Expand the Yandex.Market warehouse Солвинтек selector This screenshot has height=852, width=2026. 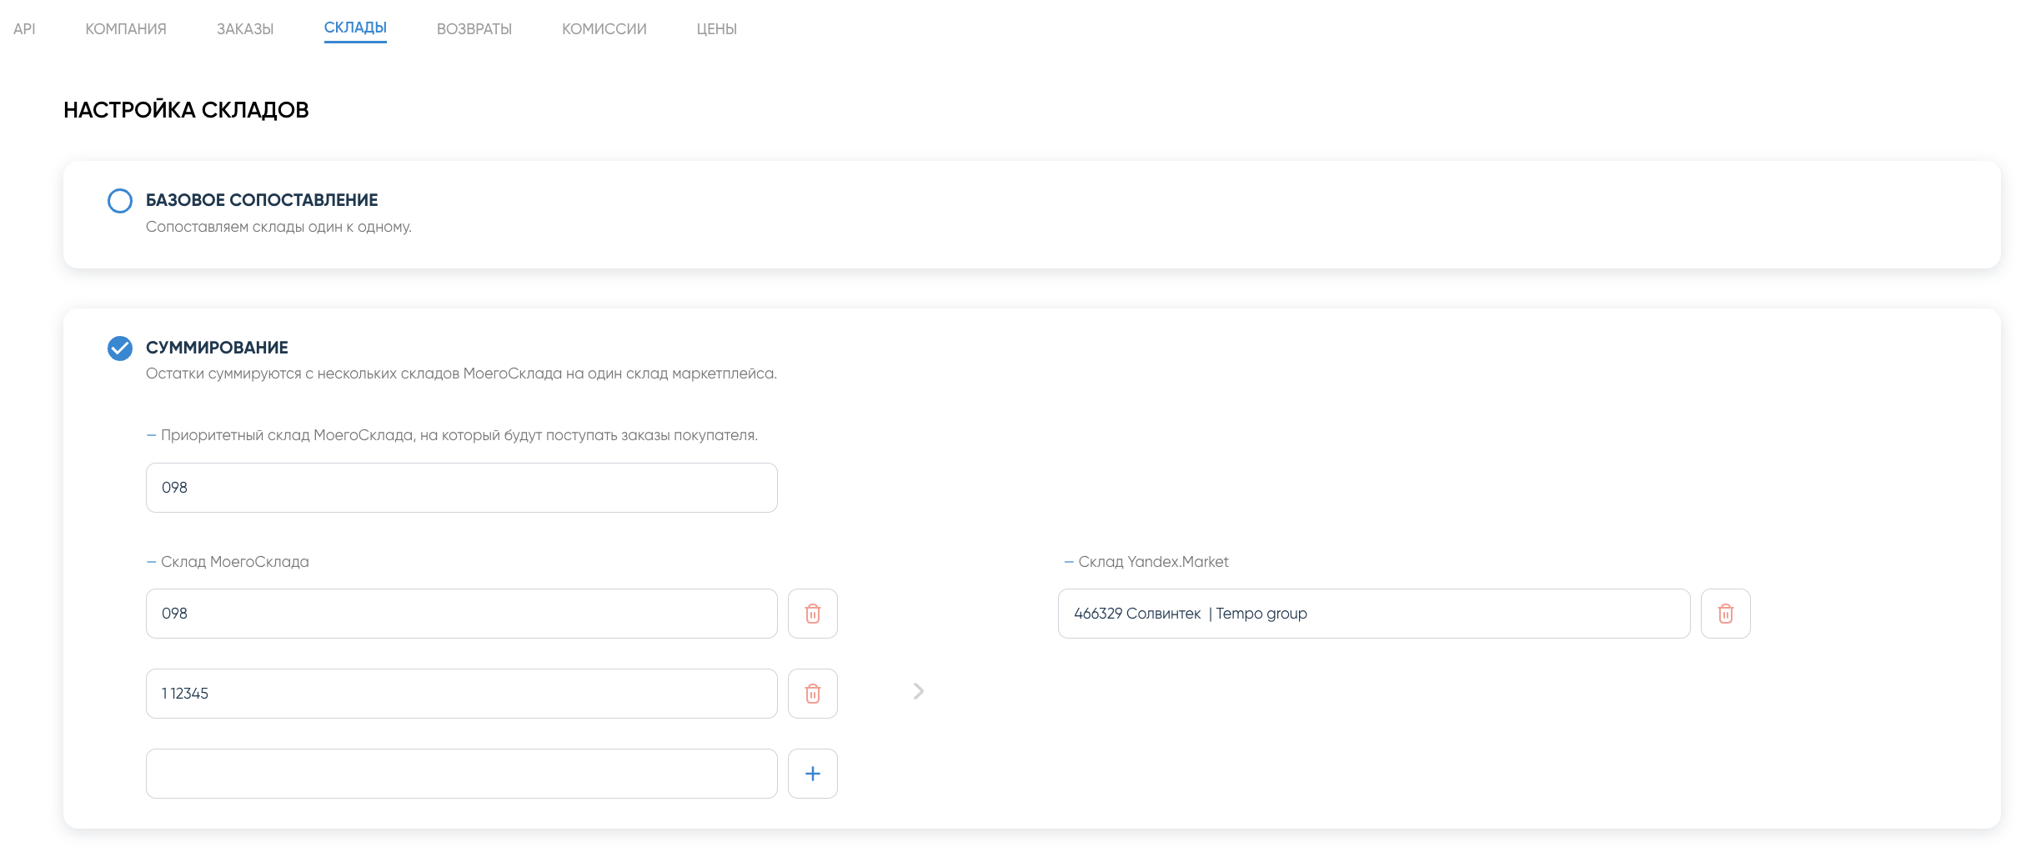click(x=1373, y=614)
